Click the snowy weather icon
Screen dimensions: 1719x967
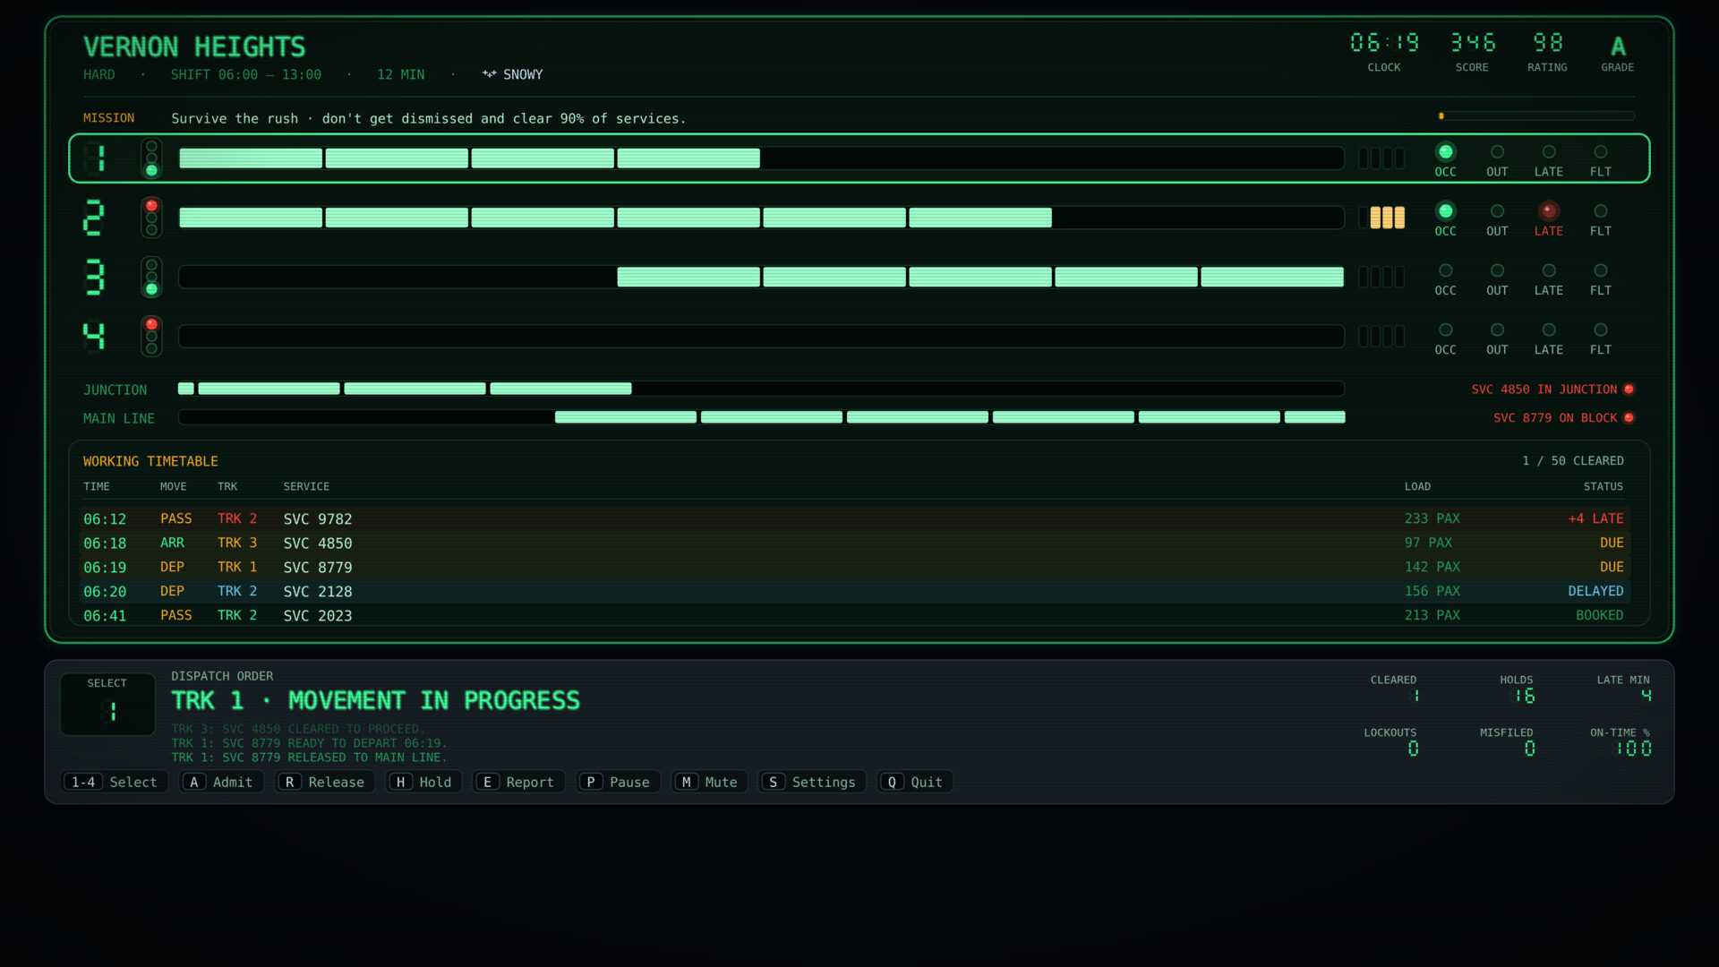pos(489,74)
